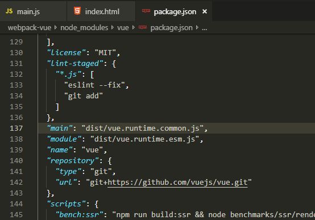Open vue breadcrumb folder

(x=123, y=27)
